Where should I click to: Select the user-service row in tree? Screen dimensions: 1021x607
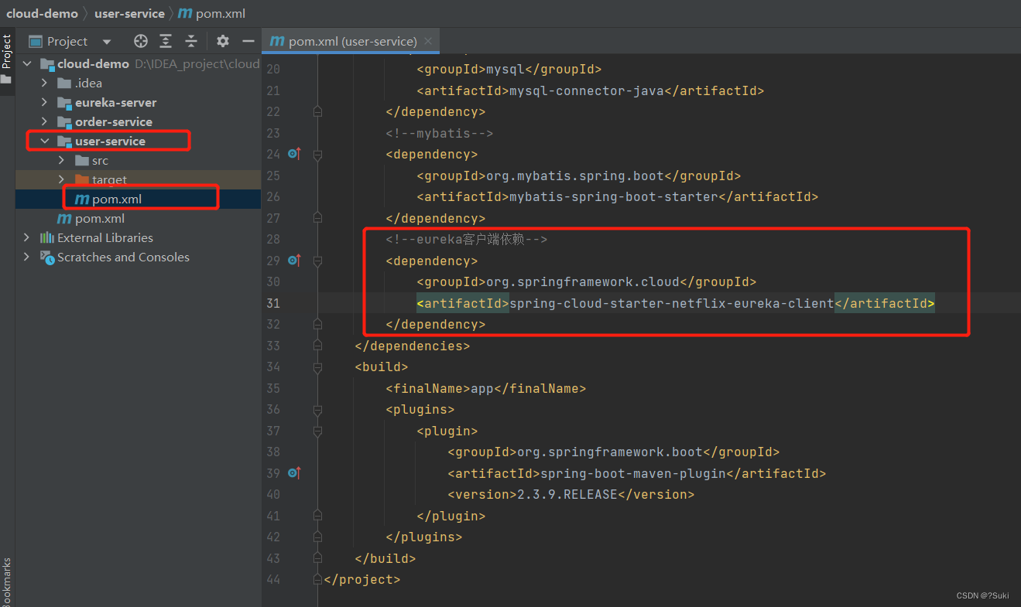(139, 141)
